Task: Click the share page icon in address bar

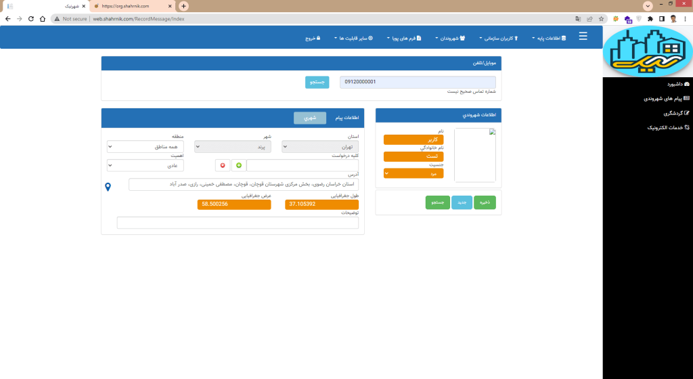Action: click(589, 19)
